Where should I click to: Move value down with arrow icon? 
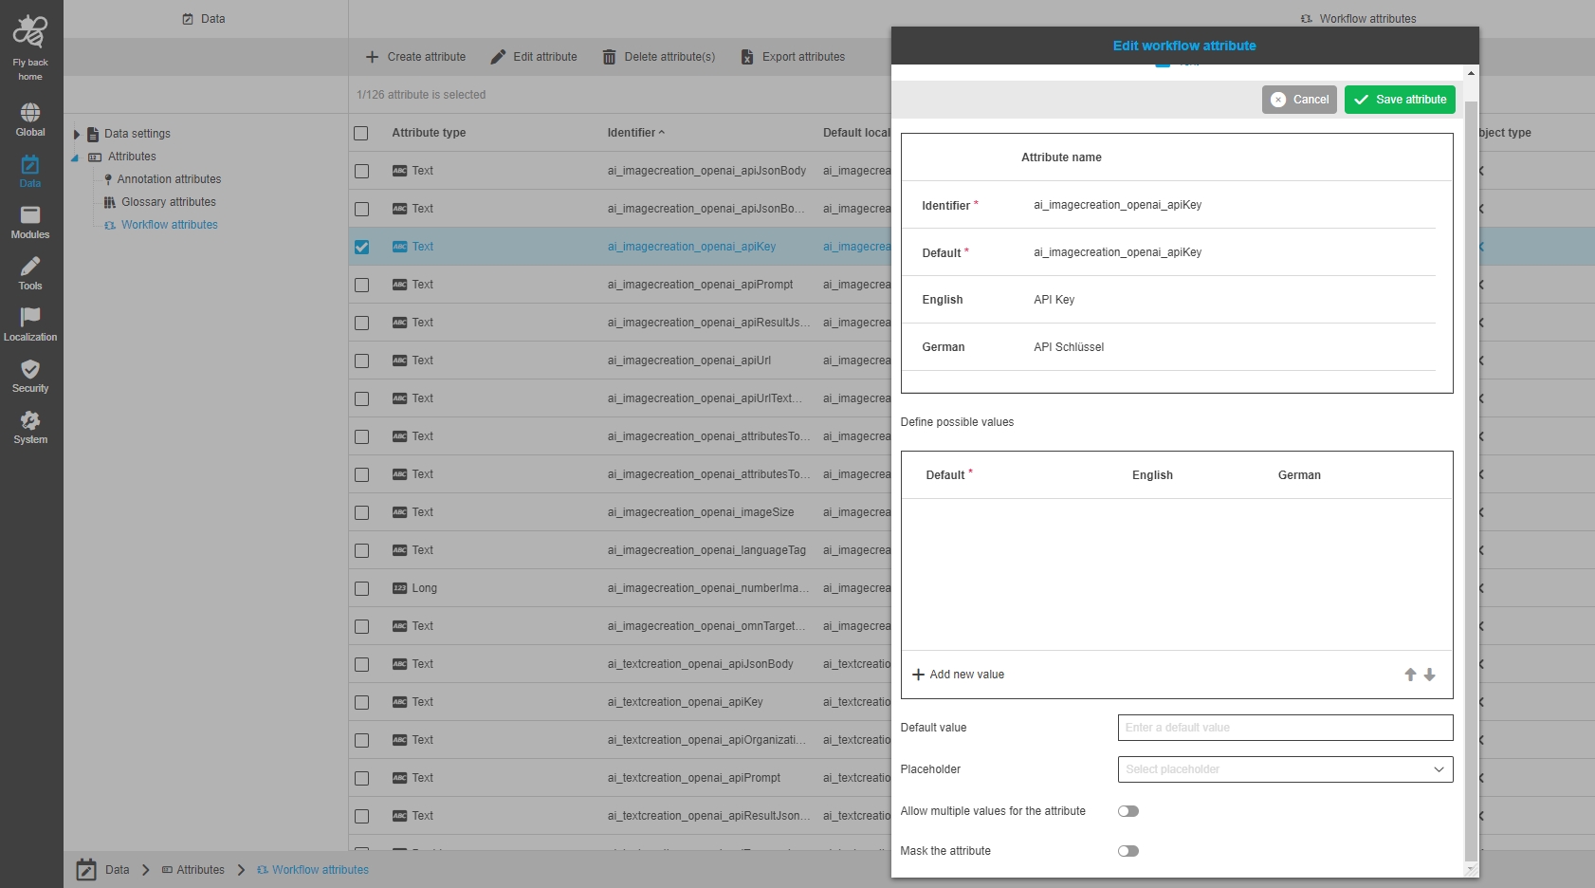point(1429,675)
